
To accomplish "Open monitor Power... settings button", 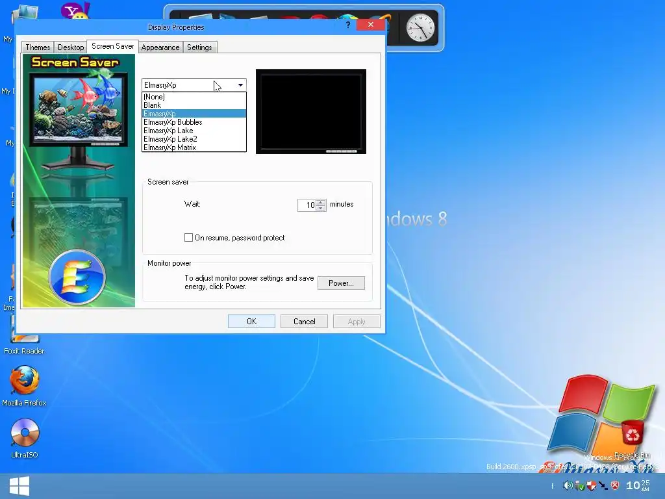I will pyautogui.click(x=341, y=283).
